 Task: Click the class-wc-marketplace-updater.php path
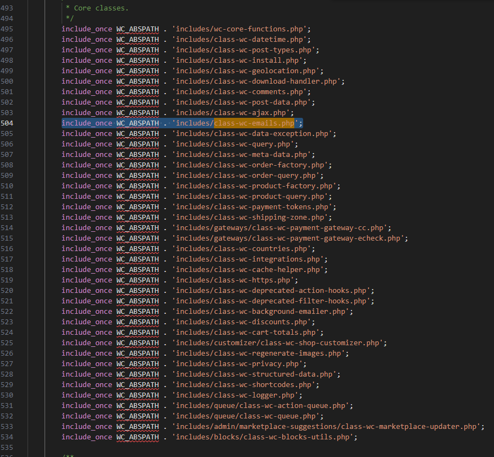point(327,426)
